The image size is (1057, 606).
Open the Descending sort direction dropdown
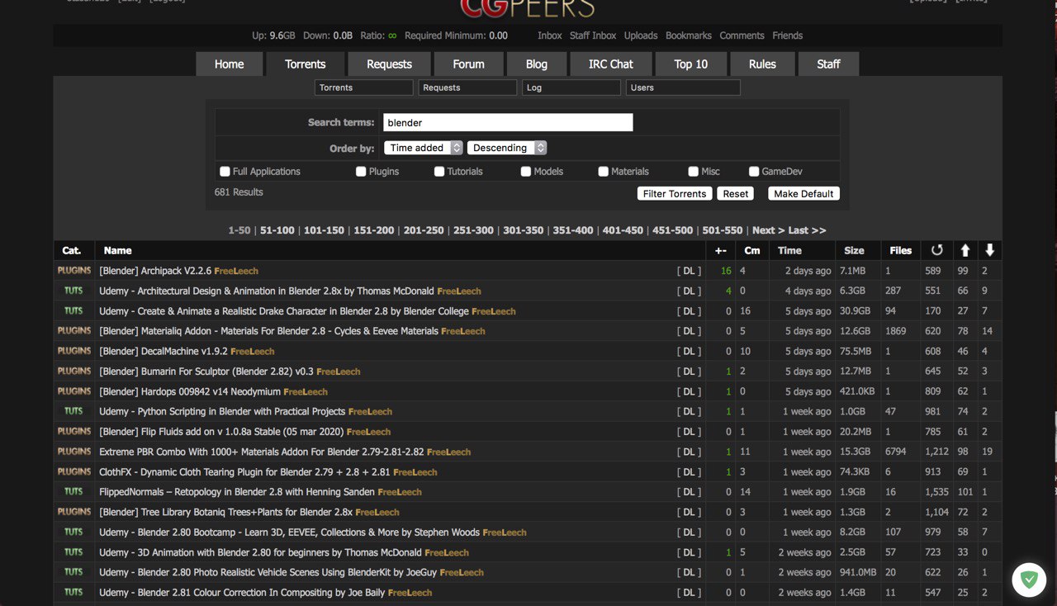pyautogui.click(x=507, y=148)
